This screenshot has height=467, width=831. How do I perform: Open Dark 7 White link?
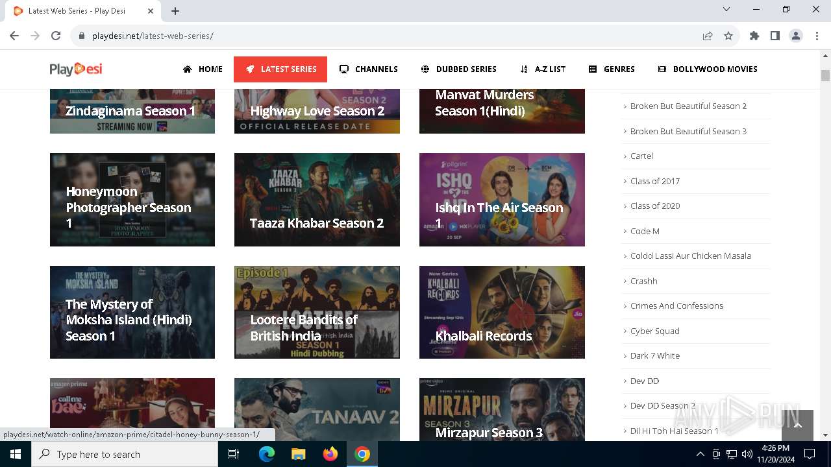[x=655, y=355]
